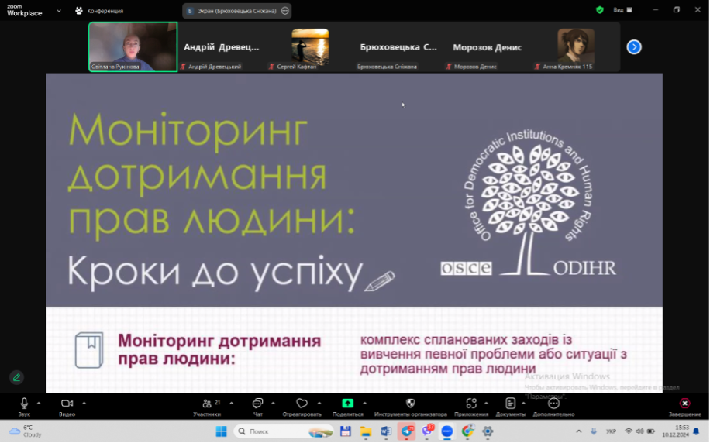Screen dimensions: 710x443
Task: Open Wi-Fi network tray icon
Action: coord(629,431)
